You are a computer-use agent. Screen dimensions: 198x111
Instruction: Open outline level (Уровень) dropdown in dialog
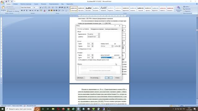pyautogui.click(x=99, y=37)
